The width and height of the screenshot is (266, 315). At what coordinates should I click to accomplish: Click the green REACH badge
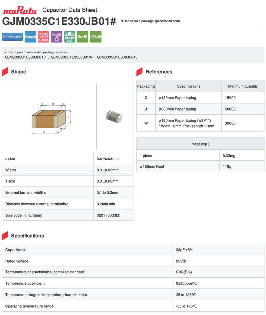click(x=96, y=37)
